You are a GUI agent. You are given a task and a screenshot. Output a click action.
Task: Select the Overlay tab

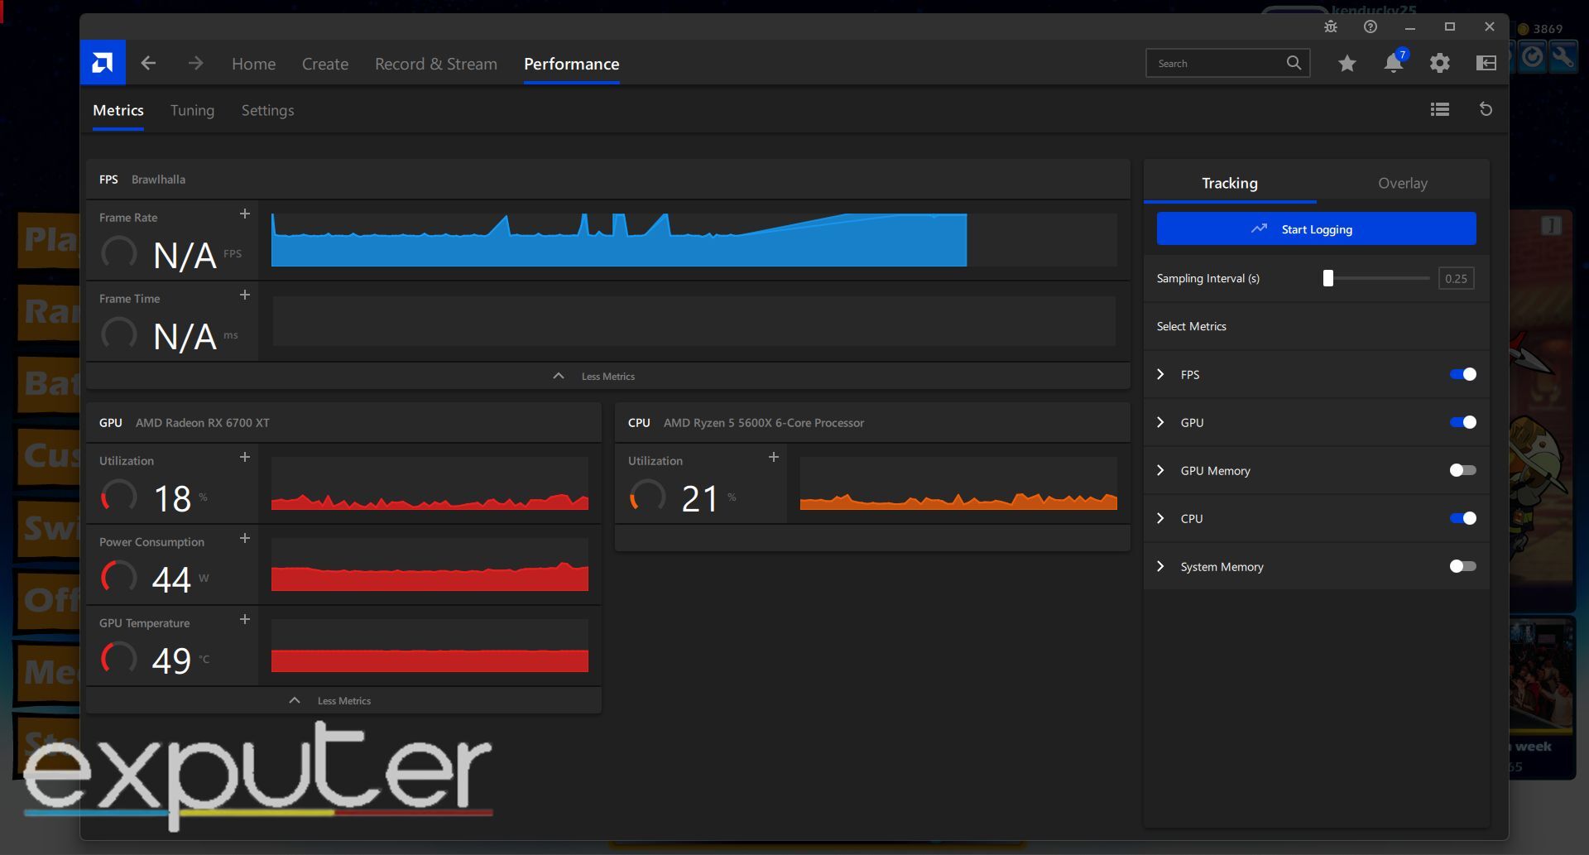(1403, 183)
